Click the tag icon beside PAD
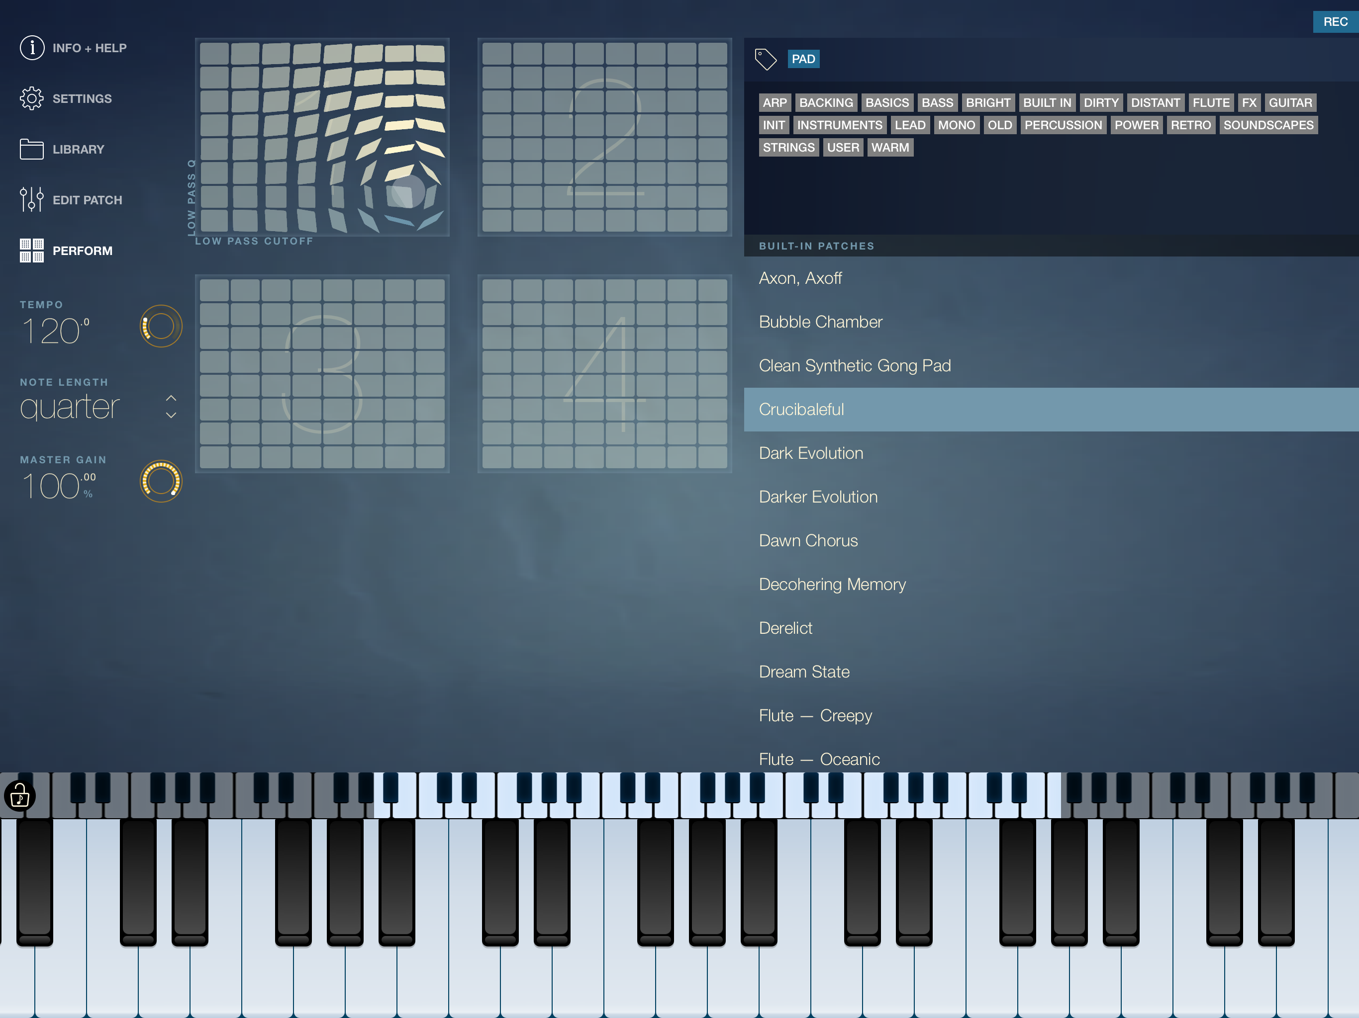The height and width of the screenshot is (1018, 1359). [766, 59]
